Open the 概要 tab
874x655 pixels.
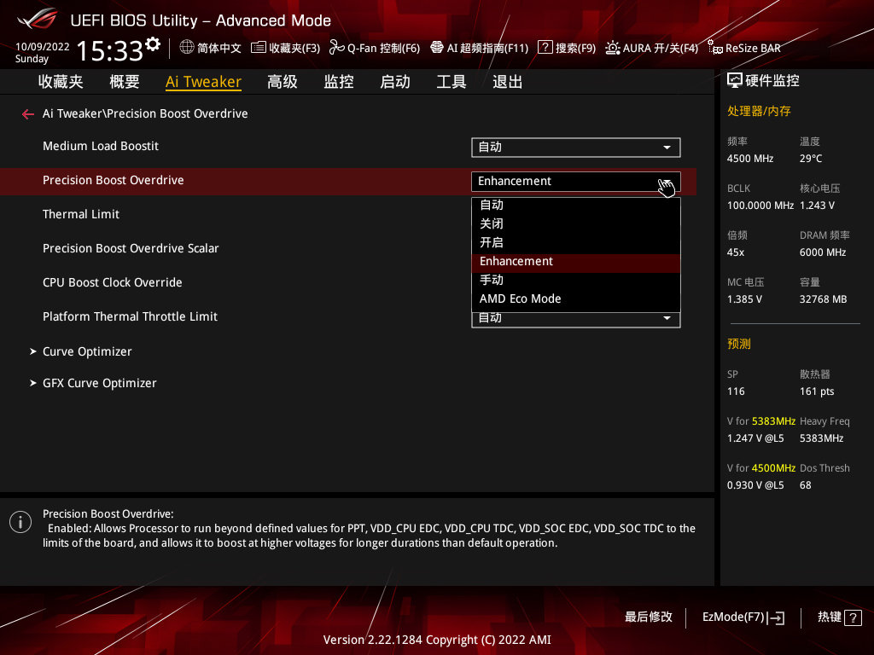click(x=125, y=82)
